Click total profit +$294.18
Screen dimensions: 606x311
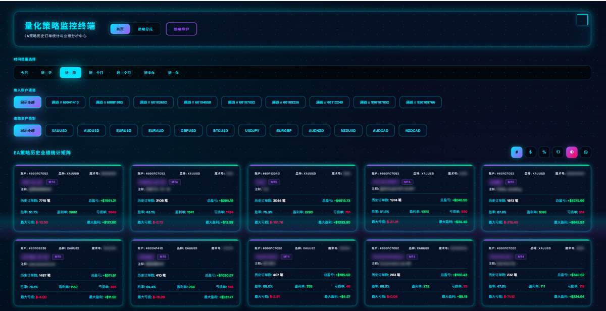(225, 200)
